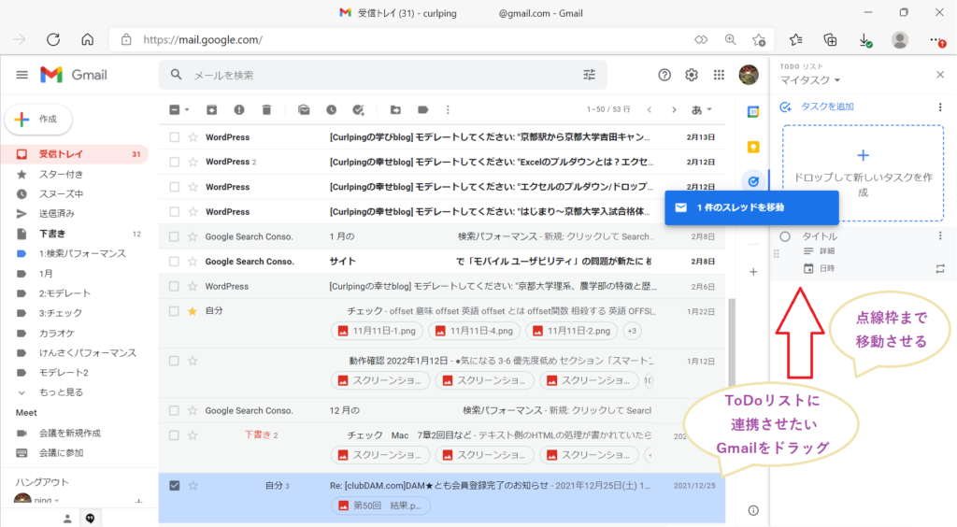Set task repeat icon
Viewport: 957px width, 527px height.
point(940,268)
